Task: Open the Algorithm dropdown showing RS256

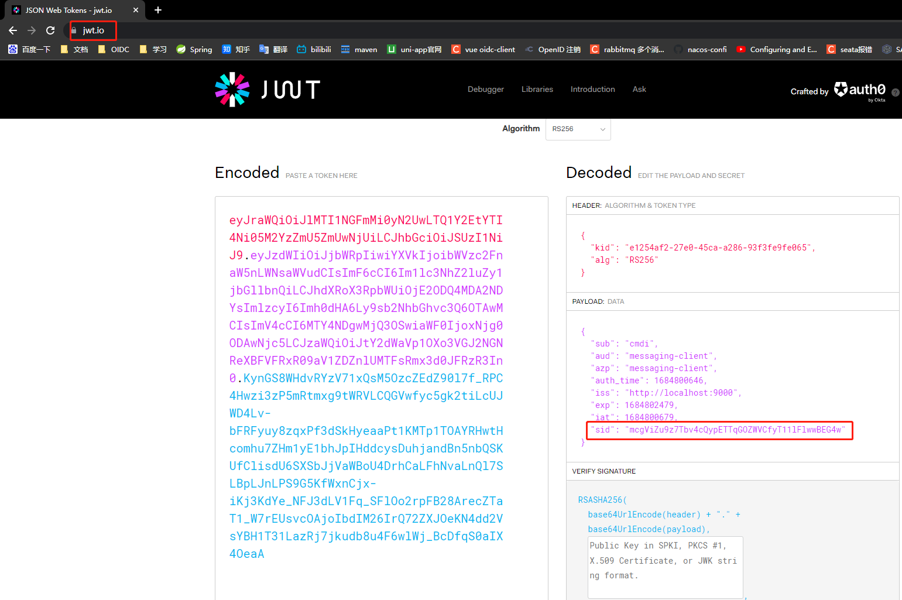Action: point(578,129)
